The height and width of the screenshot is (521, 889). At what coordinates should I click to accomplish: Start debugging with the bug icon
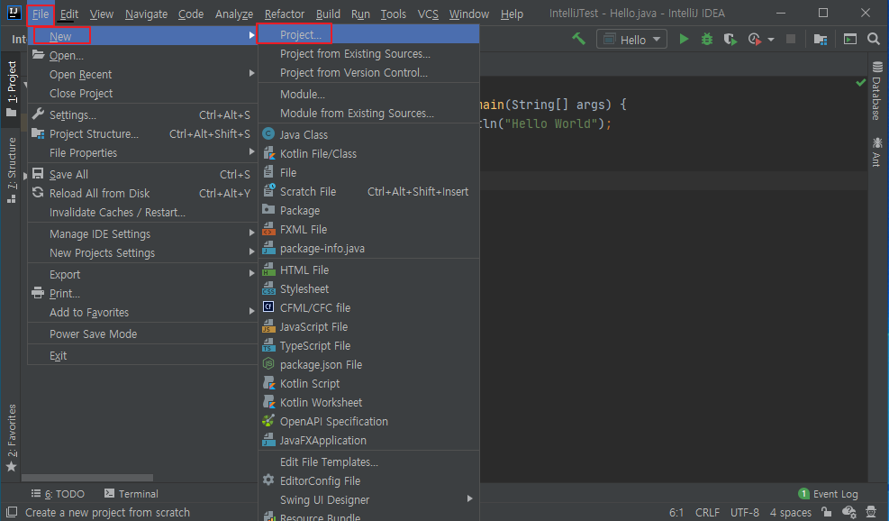[x=707, y=39]
